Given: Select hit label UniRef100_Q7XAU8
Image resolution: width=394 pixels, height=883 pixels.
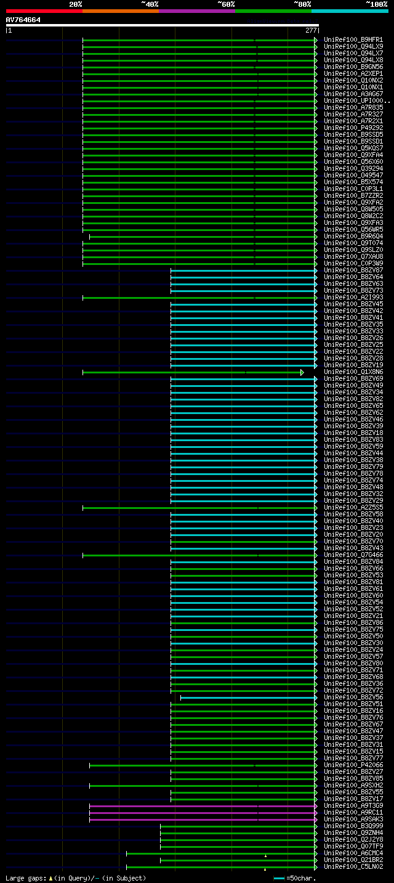Looking at the screenshot, I should (353, 257).
